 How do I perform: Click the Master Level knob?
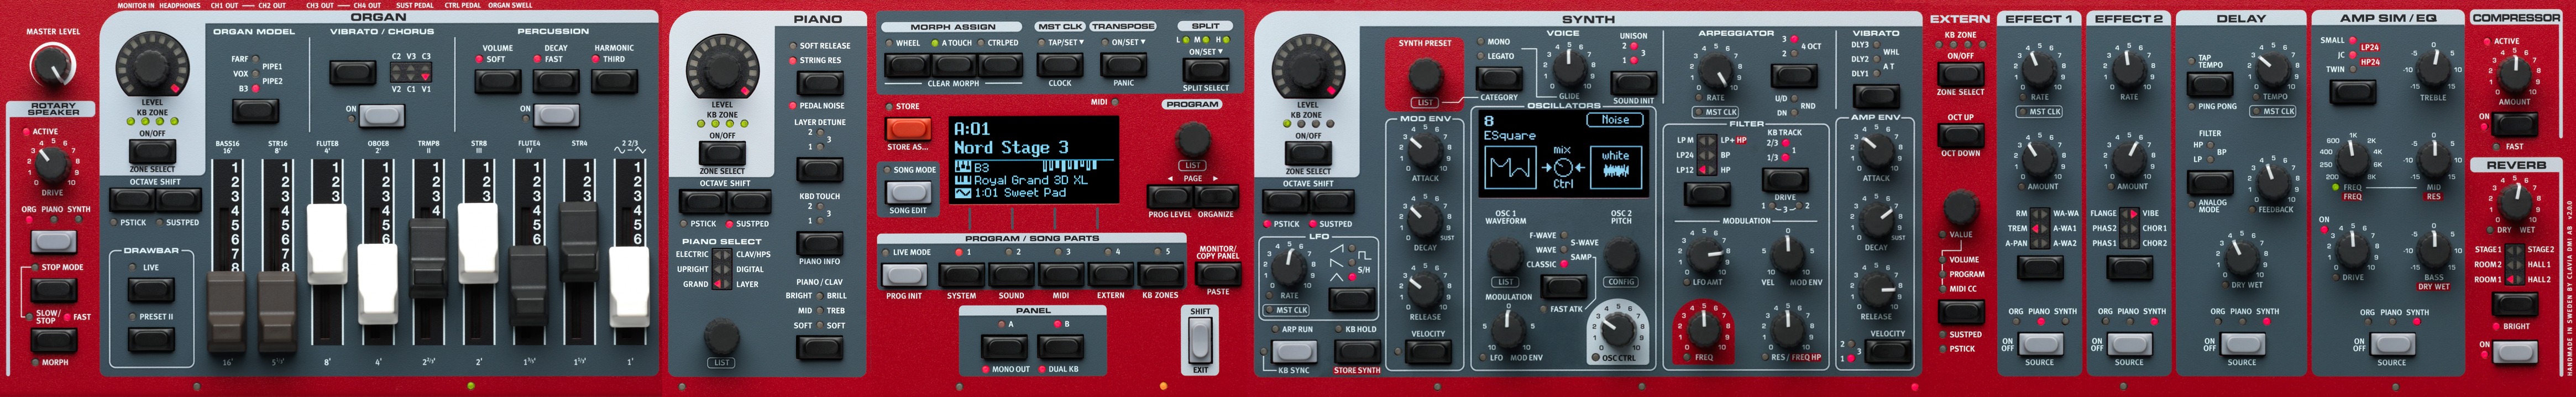52,65
